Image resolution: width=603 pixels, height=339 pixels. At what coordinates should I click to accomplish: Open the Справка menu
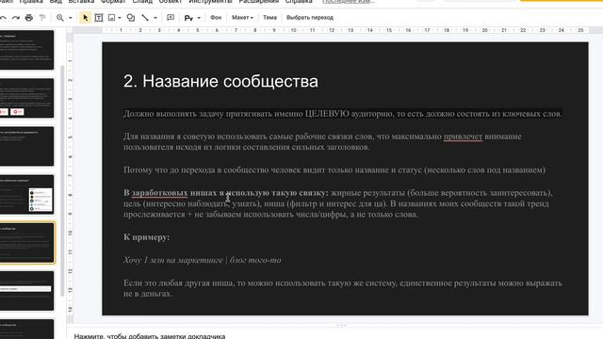tap(299, 2)
